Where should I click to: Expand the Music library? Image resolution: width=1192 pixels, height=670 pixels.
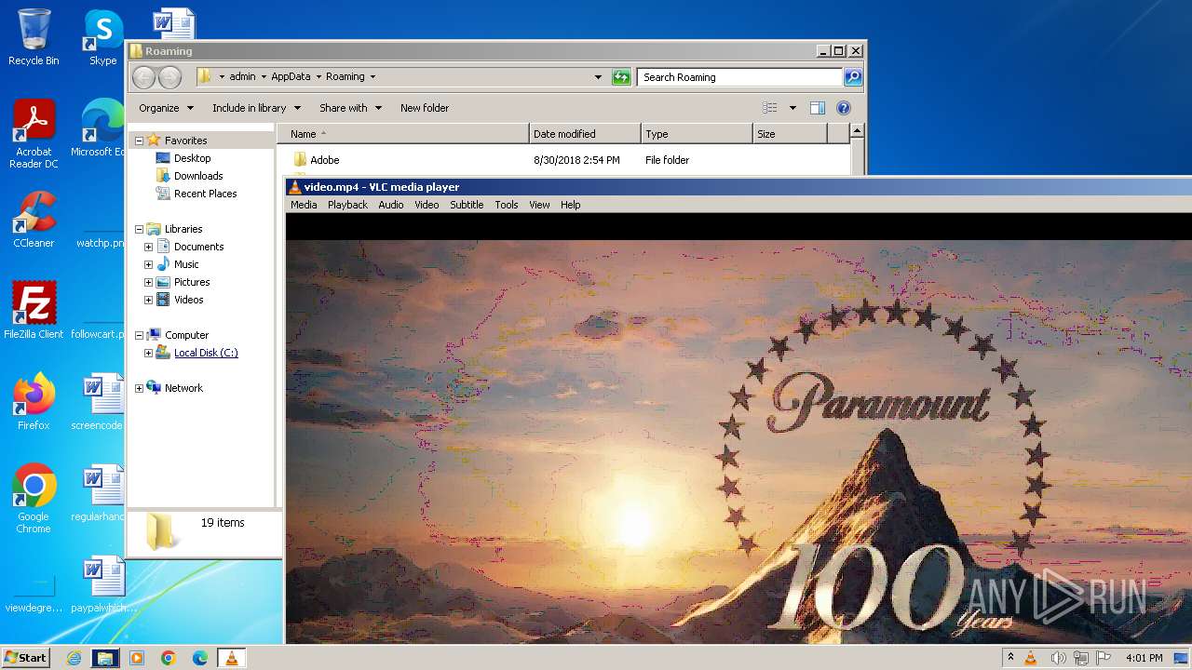pyautogui.click(x=148, y=264)
